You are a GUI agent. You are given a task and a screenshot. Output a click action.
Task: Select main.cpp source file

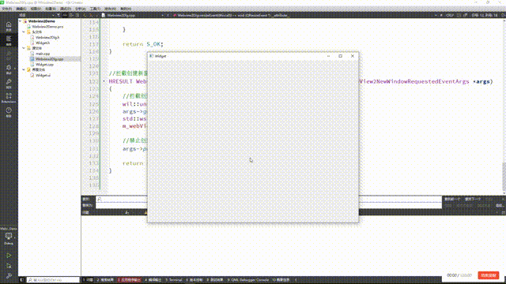point(43,54)
